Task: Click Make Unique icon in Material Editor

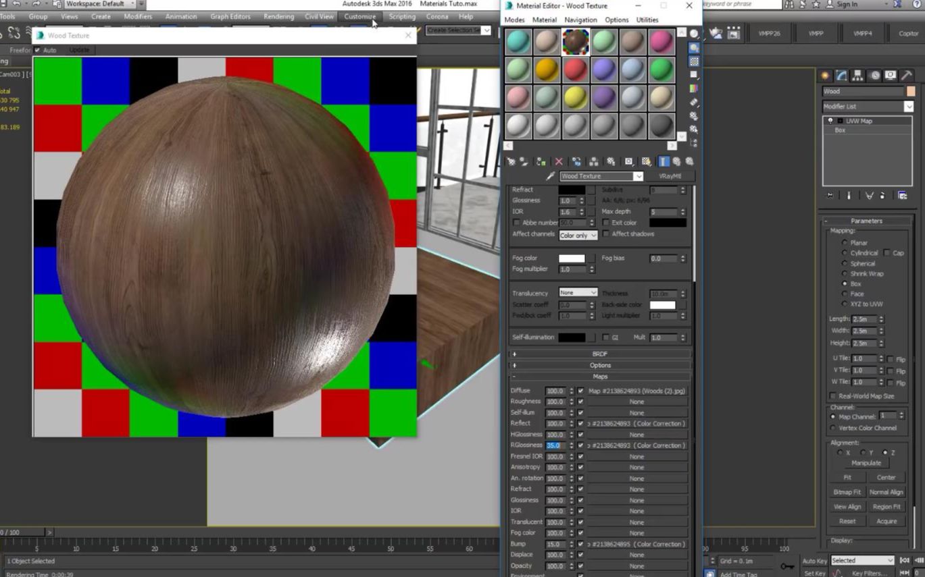Action: pyautogui.click(x=594, y=162)
